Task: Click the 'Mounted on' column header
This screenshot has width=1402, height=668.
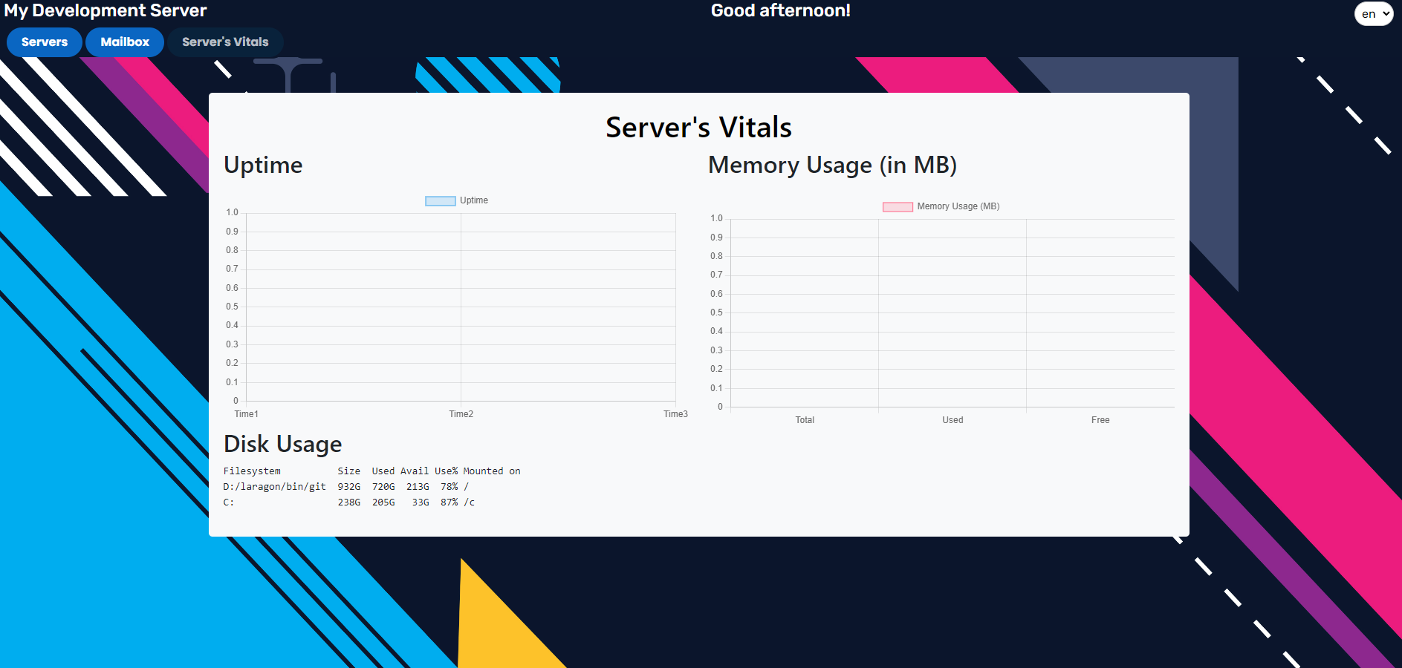Action: coord(492,471)
